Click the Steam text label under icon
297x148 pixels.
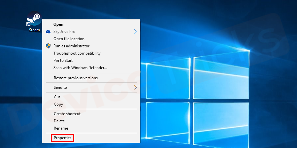(34, 30)
